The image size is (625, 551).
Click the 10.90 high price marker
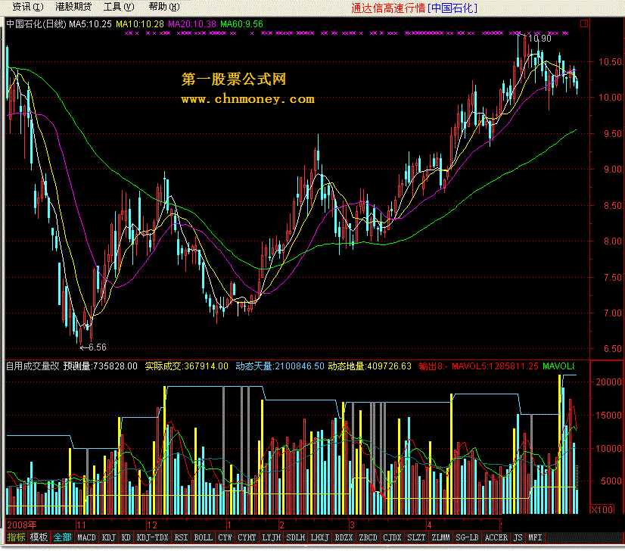coord(539,39)
